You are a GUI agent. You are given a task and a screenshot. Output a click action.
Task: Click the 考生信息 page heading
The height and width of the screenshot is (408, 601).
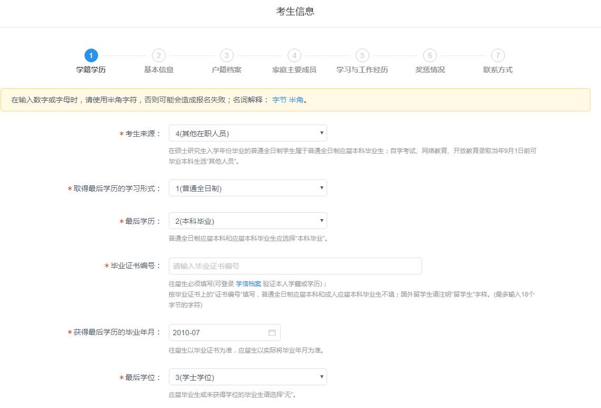pyautogui.click(x=295, y=11)
